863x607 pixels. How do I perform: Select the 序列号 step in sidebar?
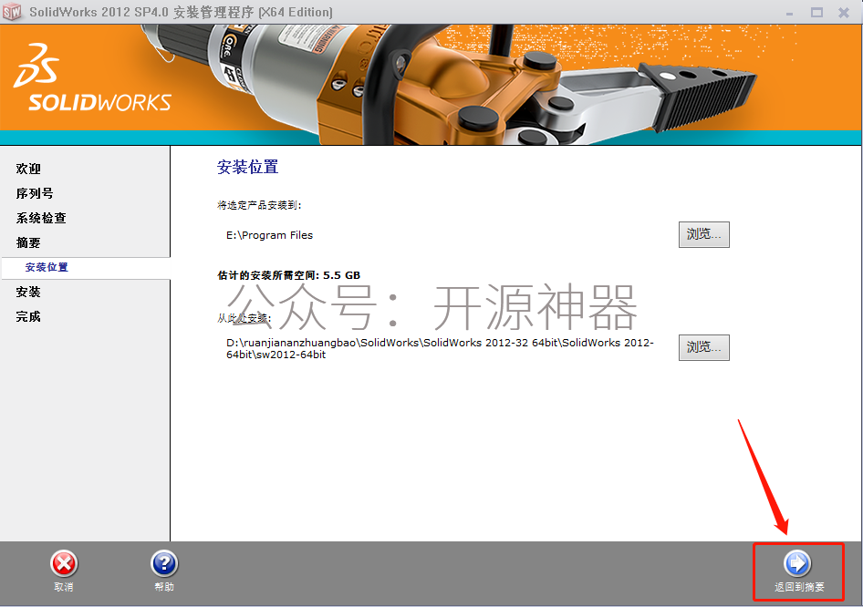35,193
